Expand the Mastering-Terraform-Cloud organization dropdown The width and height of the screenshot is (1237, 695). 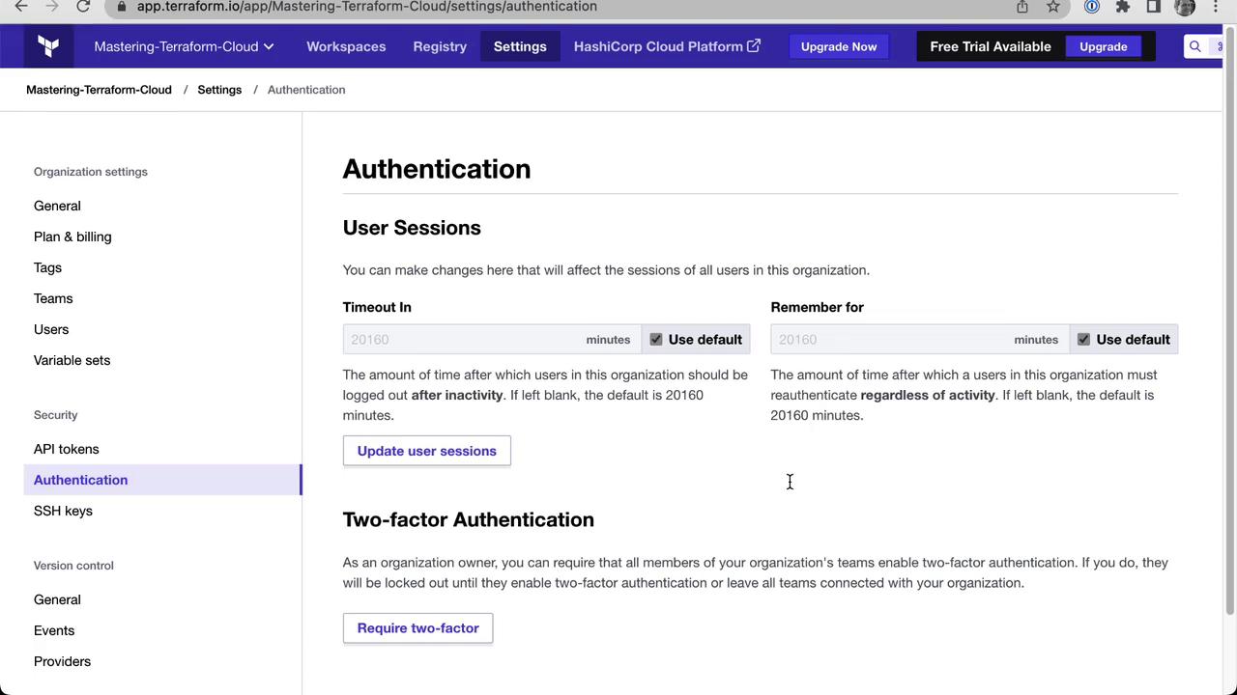[x=184, y=46]
